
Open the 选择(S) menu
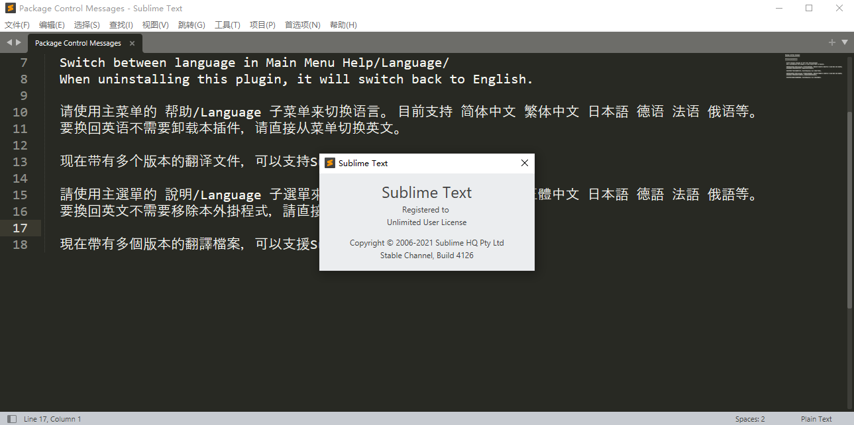(x=87, y=25)
